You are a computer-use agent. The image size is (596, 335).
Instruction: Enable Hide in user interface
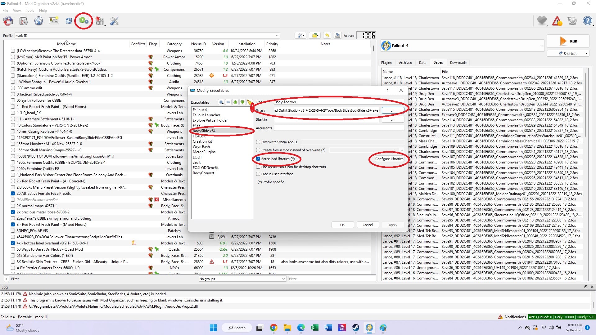pyautogui.click(x=258, y=174)
